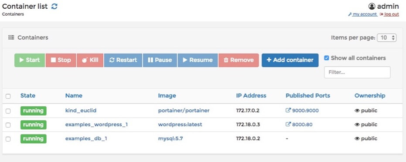Open published port 8000:80

[x=302, y=125]
